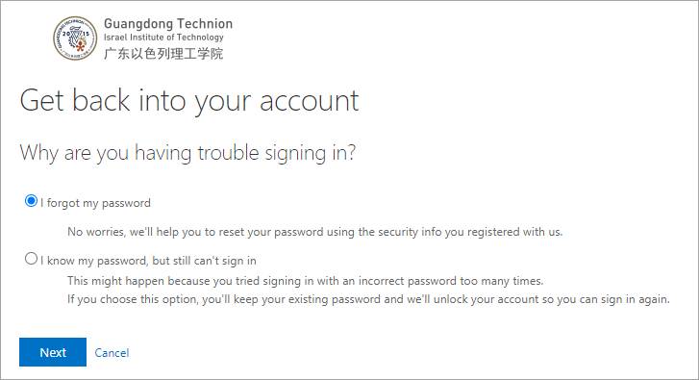The image size is (699, 380).
Task: Click "Why are you having trouble signing in?" subheading
Action: [x=187, y=153]
